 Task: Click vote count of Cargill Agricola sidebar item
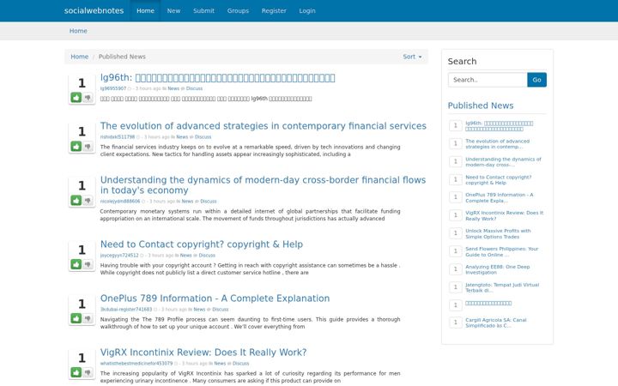click(456, 323)
